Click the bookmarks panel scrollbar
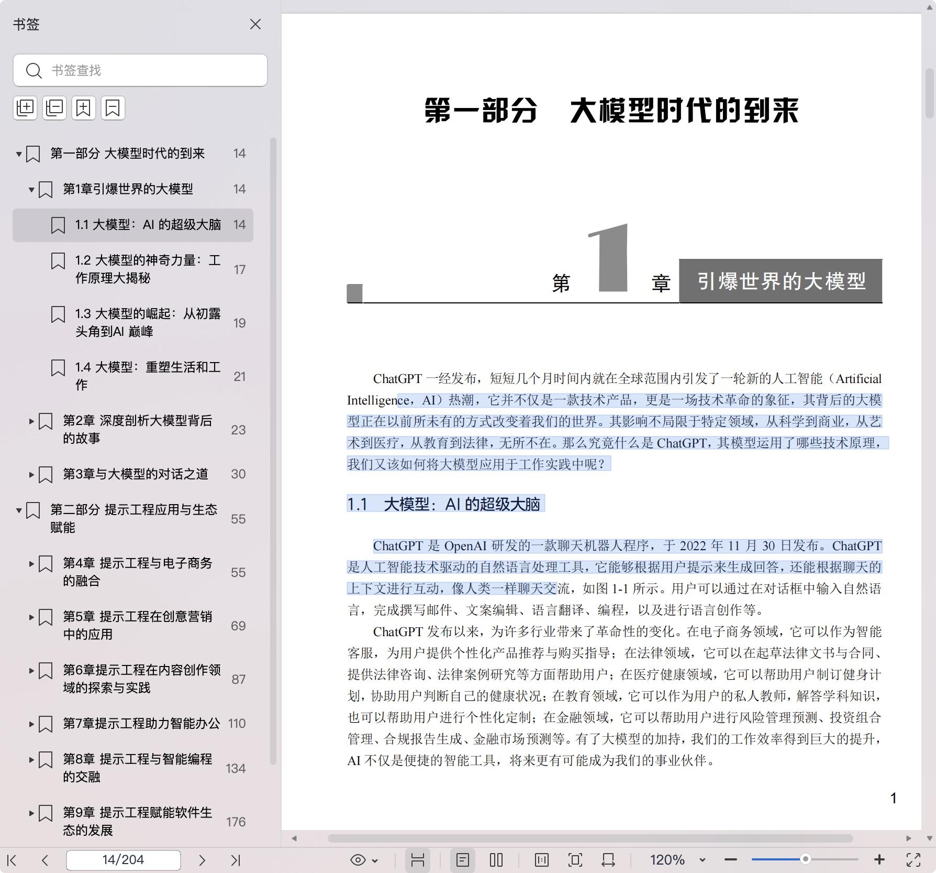Viewport: 936px width, 873px height. pyautogui.click(x=273, y=451)
